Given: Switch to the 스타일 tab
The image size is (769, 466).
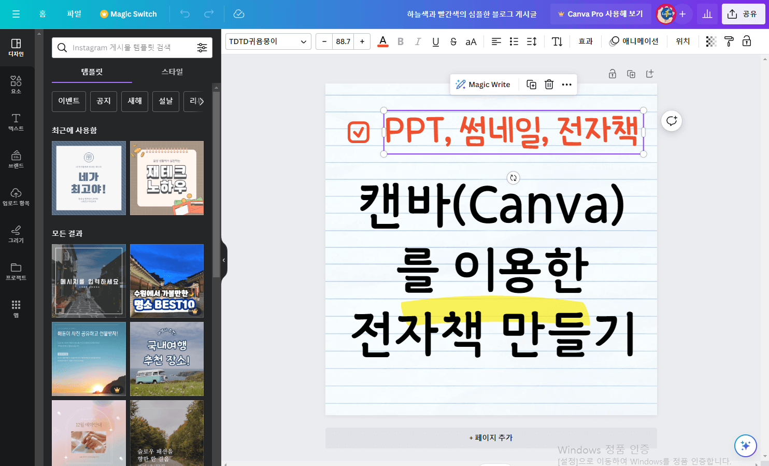Looking at the screenshot, I should click(x=172, y=72).
